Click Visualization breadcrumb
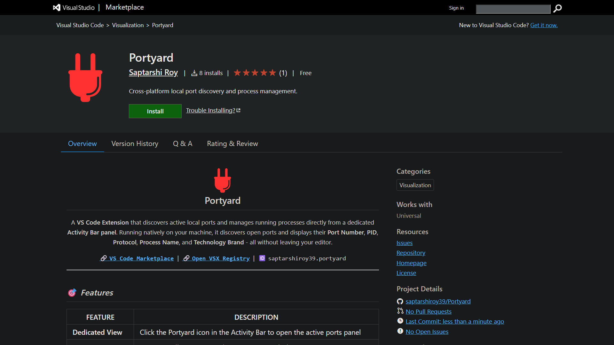 [x=128, y=25]
